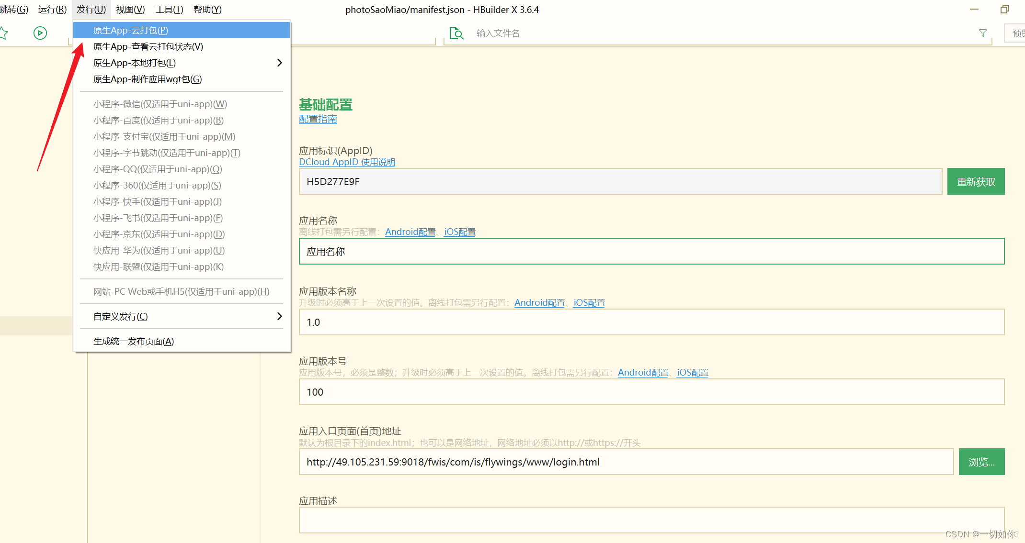Open iOS配置 link under 应用版本号

693,373
